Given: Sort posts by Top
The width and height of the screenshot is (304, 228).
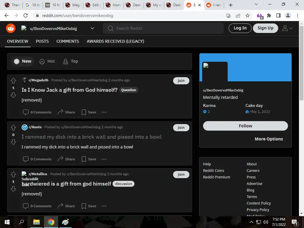Looking at the screenshot, I should point(71,61).
